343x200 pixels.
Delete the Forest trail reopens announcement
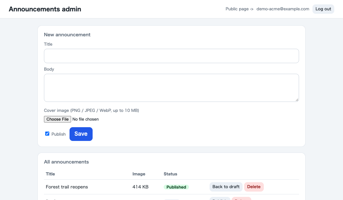coord(254,187)
